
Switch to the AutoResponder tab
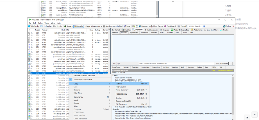point(151,30)
